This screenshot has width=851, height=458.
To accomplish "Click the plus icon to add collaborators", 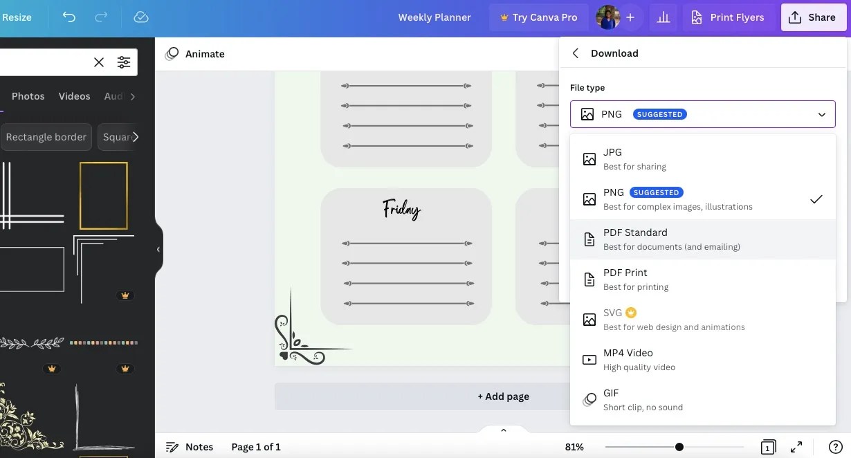I will [x=630, y=17].
